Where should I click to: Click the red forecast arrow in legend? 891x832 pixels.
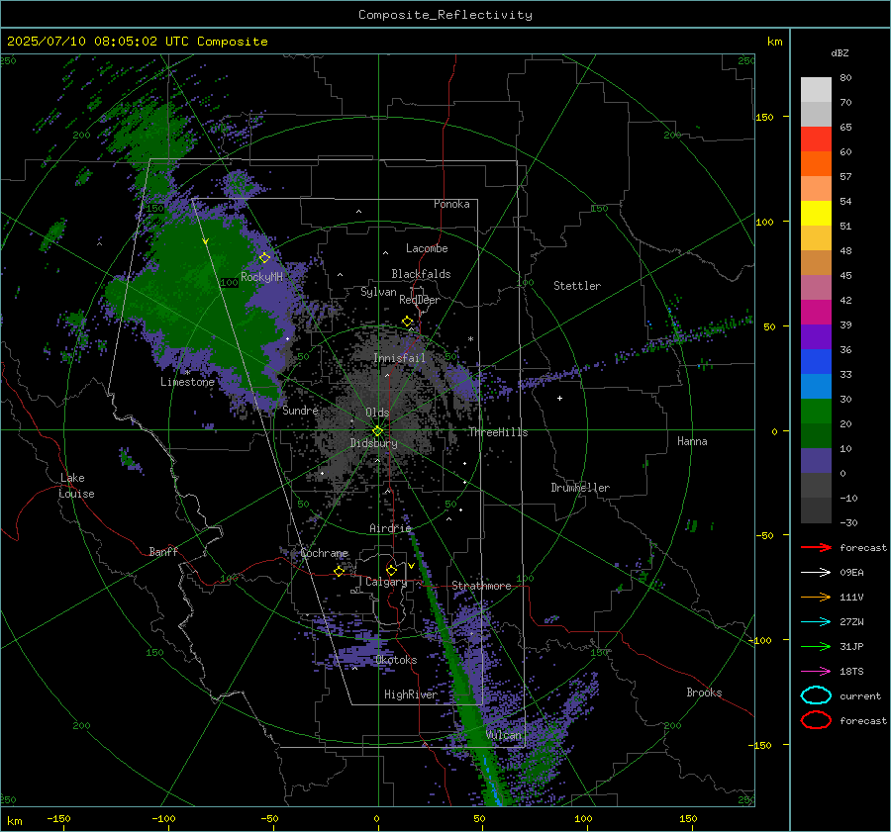click(816, 547)
